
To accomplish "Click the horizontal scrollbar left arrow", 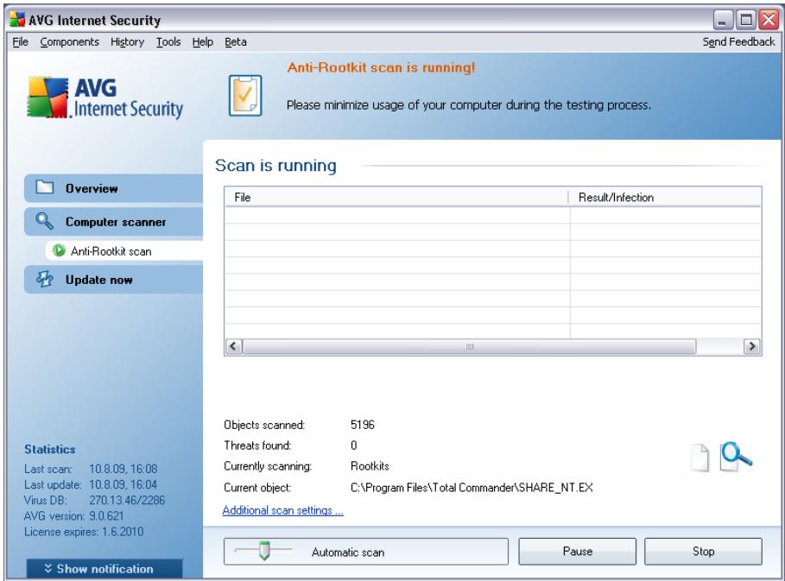I will click(234, 346).
